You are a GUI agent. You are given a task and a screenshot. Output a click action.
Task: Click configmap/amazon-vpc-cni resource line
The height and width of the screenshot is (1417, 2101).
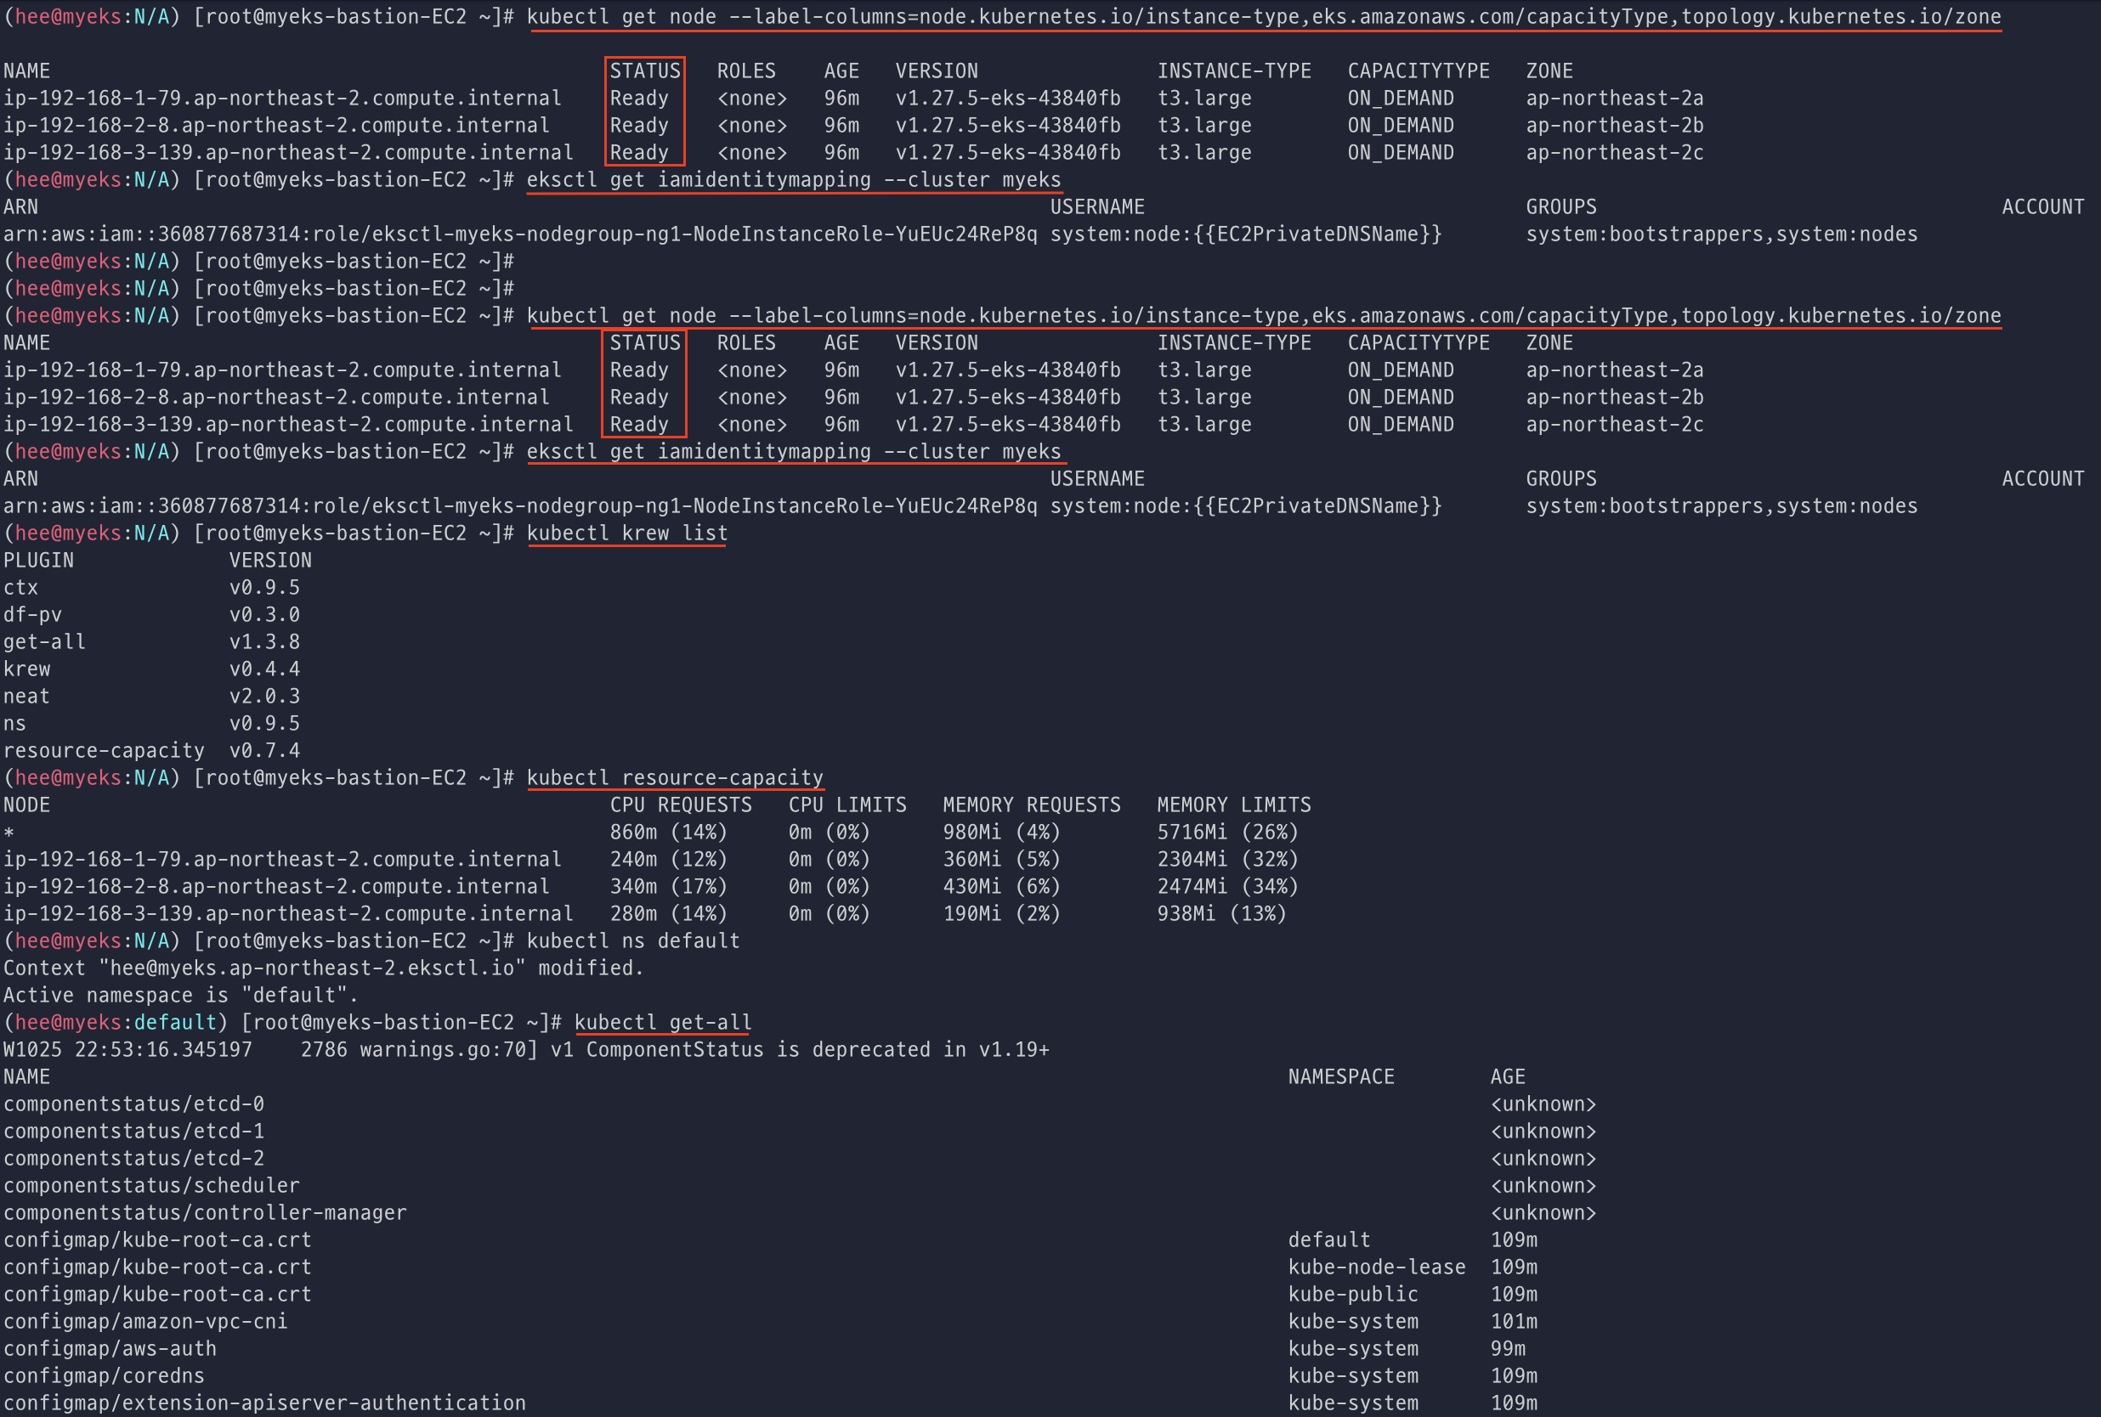tap(145, 1322)
